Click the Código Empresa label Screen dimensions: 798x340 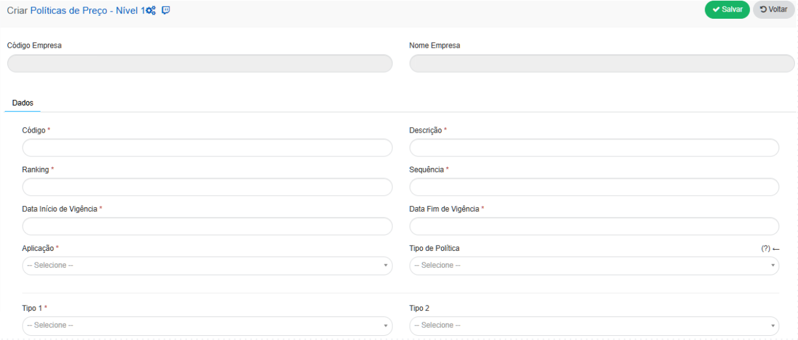tap(34, 45)
